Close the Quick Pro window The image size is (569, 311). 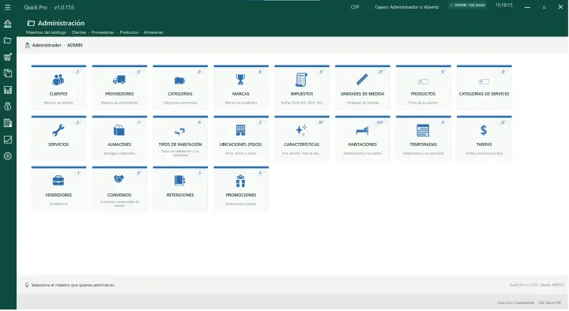click(560, 7)
